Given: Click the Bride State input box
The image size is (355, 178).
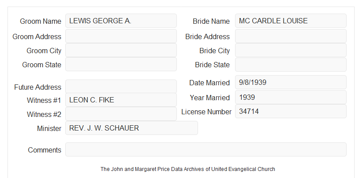Looking at the screenshot, I should click(291, 65).
